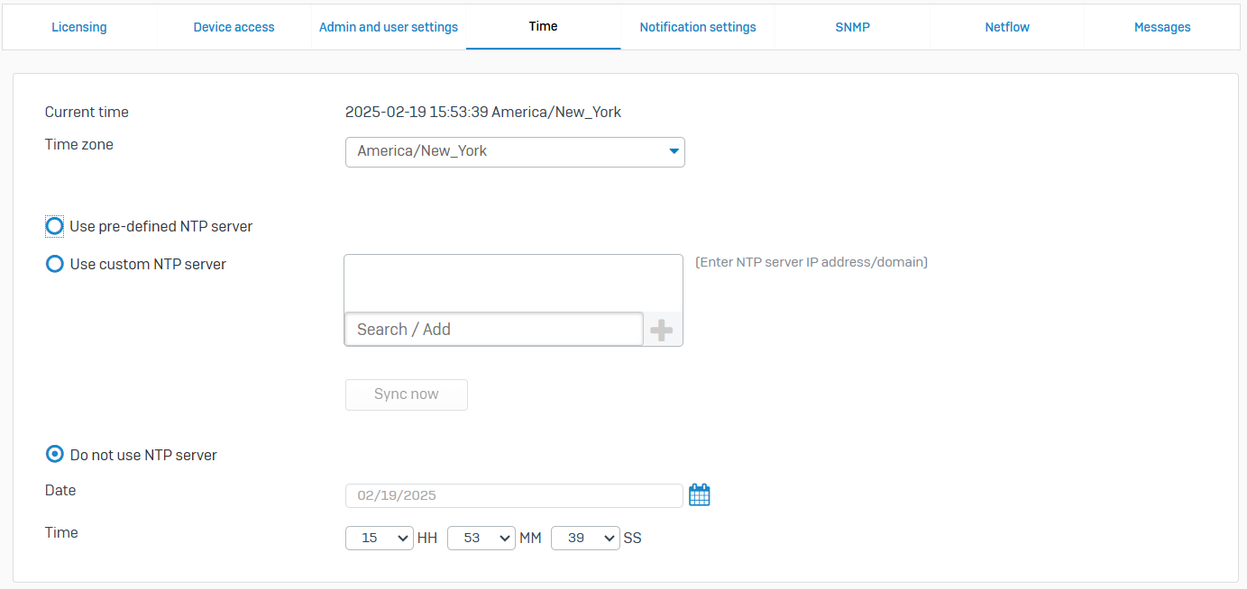This screenshot has height=589, width=1247.
Task: Open the Netflow tab
Action: click(x=1007, y=28)
